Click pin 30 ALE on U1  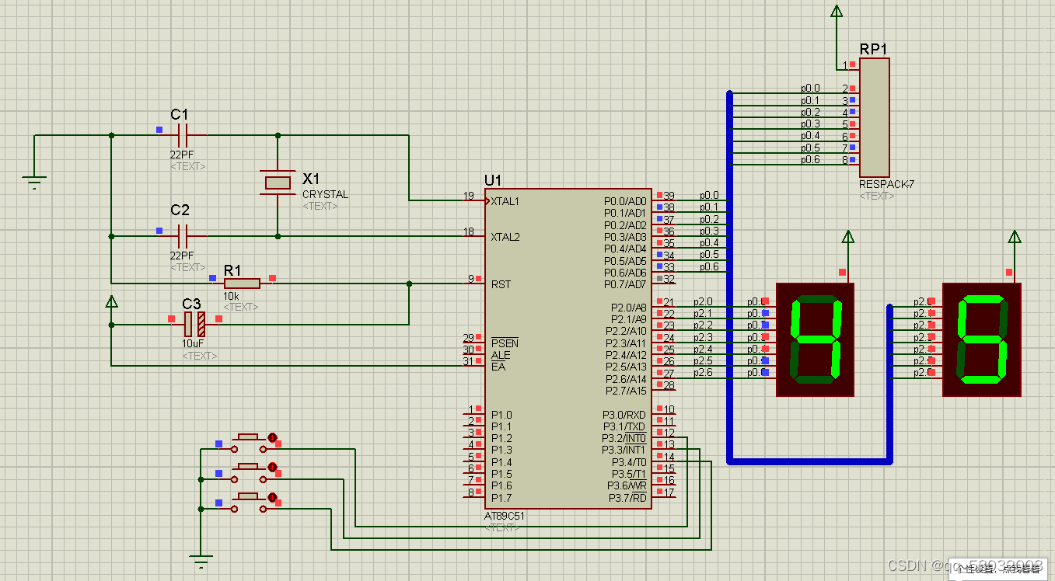pyautogui.click(x=474, y=353)
